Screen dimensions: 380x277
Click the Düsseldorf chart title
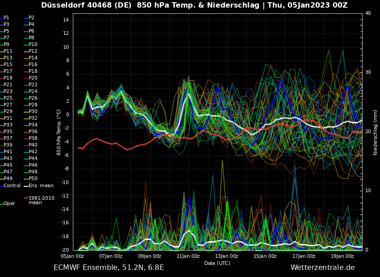194,5
